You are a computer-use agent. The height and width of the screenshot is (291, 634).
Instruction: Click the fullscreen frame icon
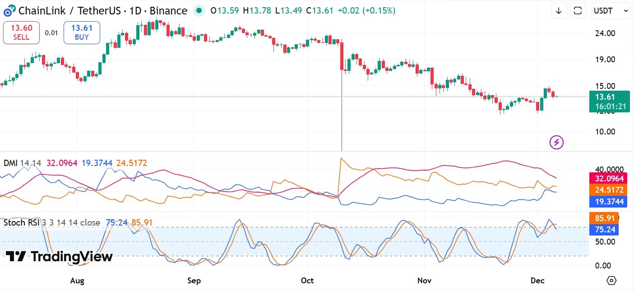click(x=578, y=11)
